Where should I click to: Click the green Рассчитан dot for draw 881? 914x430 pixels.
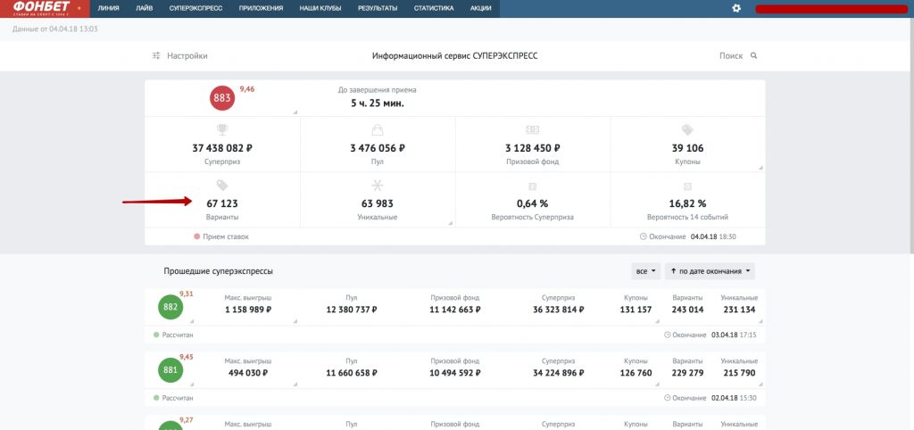click(x=156, y=398)
